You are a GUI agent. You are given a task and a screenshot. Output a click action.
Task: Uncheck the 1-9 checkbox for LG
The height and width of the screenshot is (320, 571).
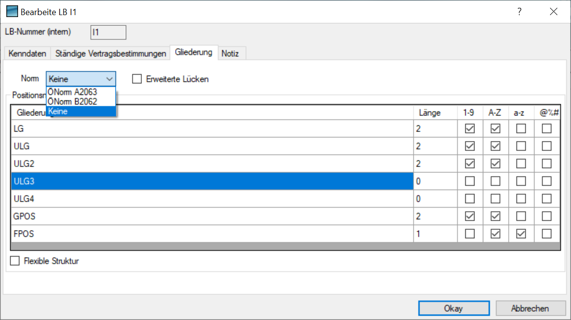470,129
